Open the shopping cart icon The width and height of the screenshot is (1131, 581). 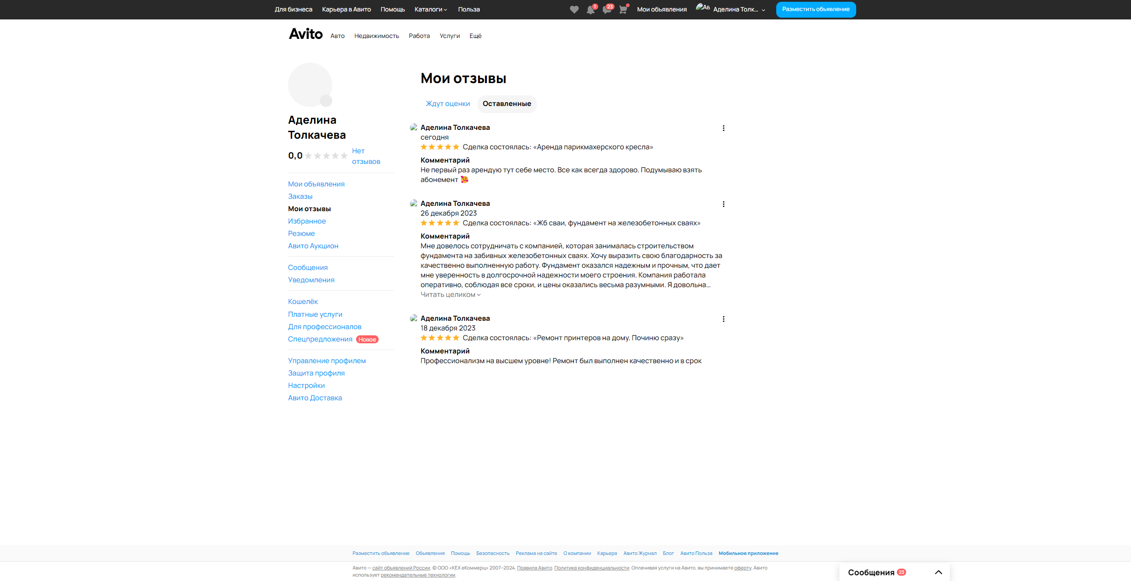(623, 10)
